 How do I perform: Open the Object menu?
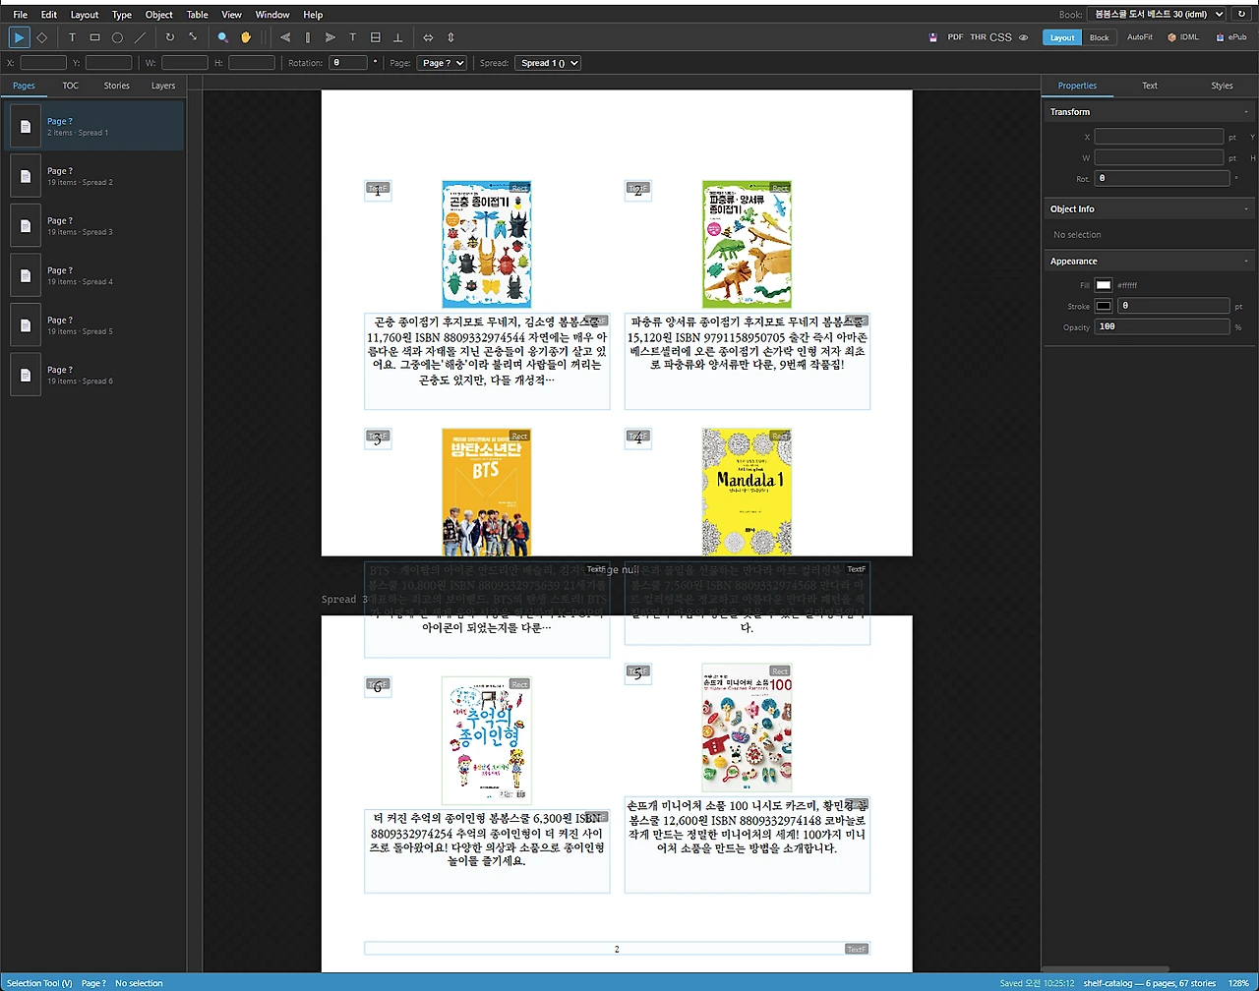click(159, 15)
